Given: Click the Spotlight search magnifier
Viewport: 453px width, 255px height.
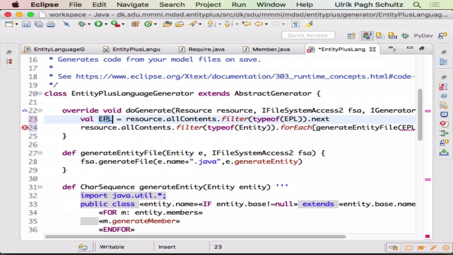Looking at the screenshot, I should click(x=417, y=5).
